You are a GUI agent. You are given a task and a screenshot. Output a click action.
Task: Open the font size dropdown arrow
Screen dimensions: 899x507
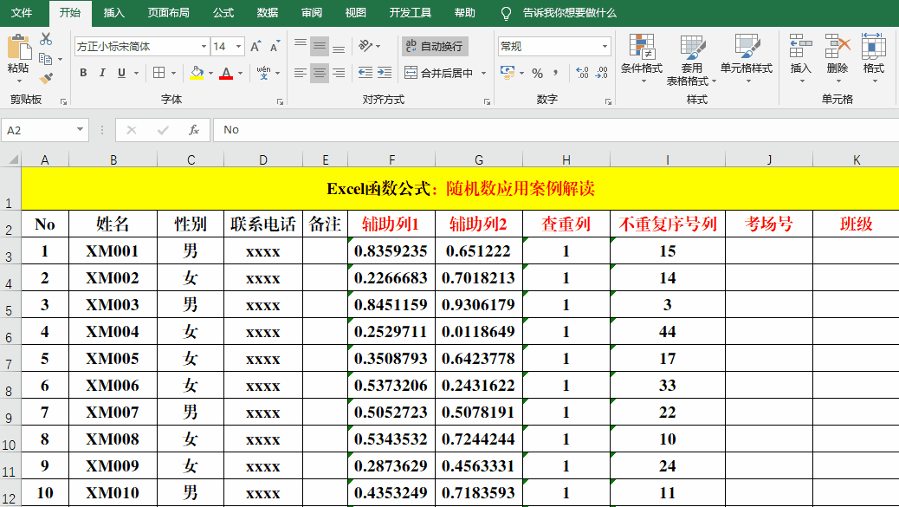238,47
